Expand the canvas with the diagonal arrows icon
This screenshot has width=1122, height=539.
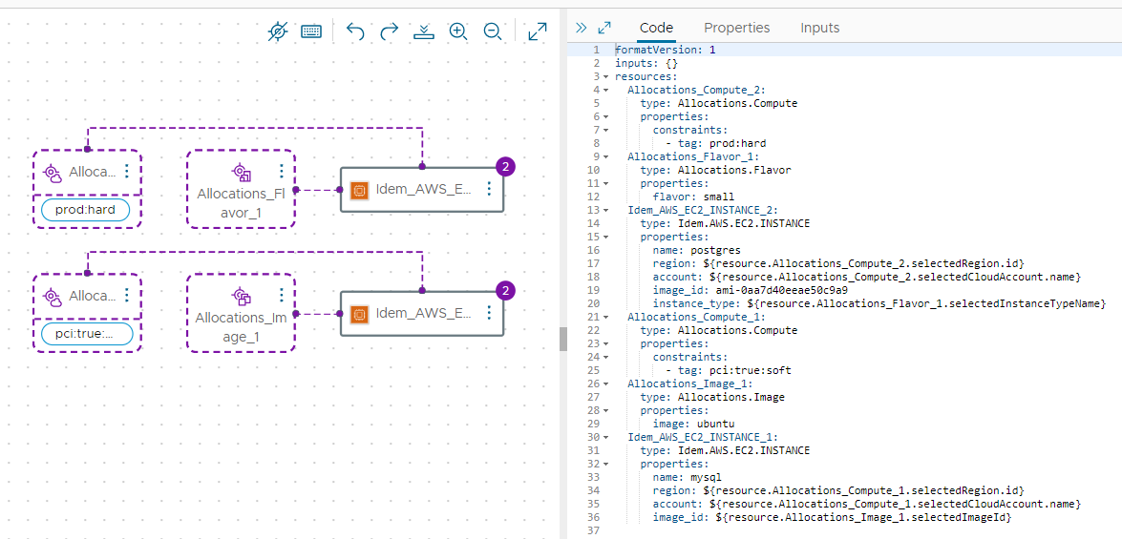tap(538, 31)
